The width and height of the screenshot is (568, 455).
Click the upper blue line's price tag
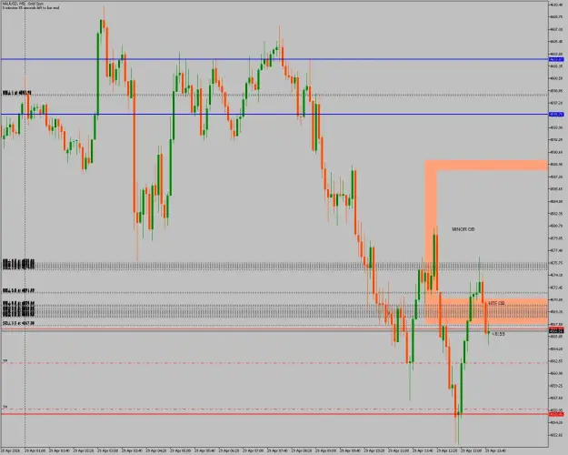click(x=556, y=59)
